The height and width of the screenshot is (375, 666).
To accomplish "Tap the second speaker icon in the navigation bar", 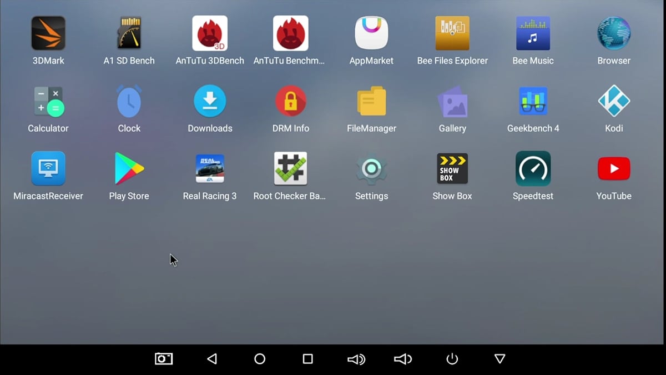I will click(403, 359).
